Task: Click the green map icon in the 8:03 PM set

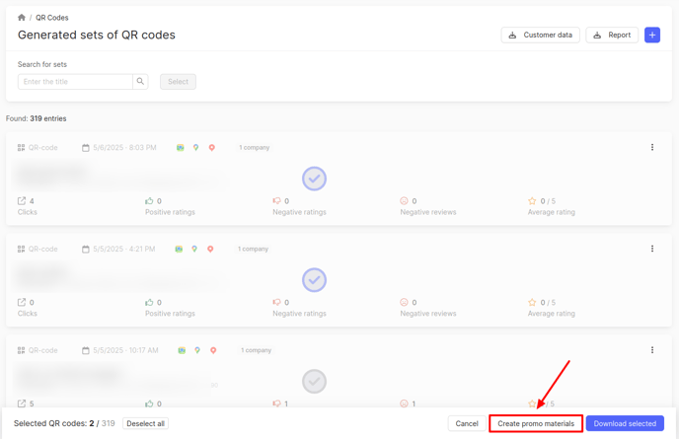Action: [181, 148]
